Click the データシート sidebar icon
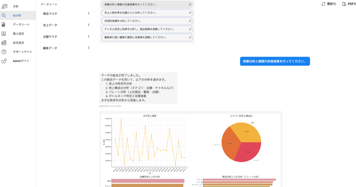 click(4, 25)
